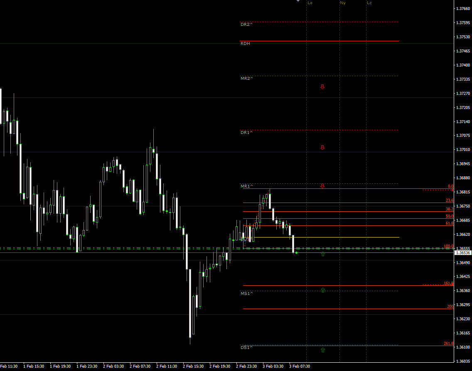
Task: Click the blue diamond marker at chart top
Action: [297, 1]
